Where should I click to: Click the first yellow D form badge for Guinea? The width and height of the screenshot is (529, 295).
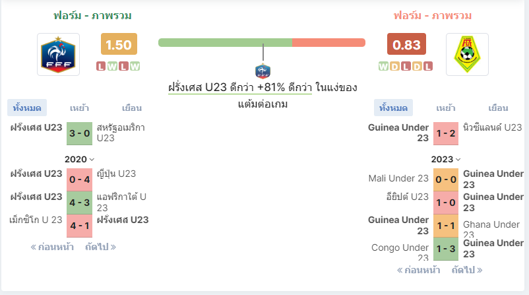click(394, 66)
